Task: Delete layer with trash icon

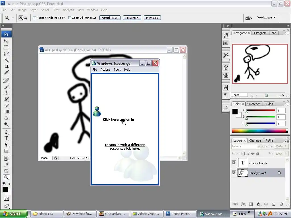Action: [x=281, y=204]
